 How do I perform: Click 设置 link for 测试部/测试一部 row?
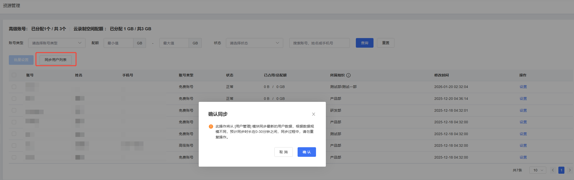pos(523,87)
